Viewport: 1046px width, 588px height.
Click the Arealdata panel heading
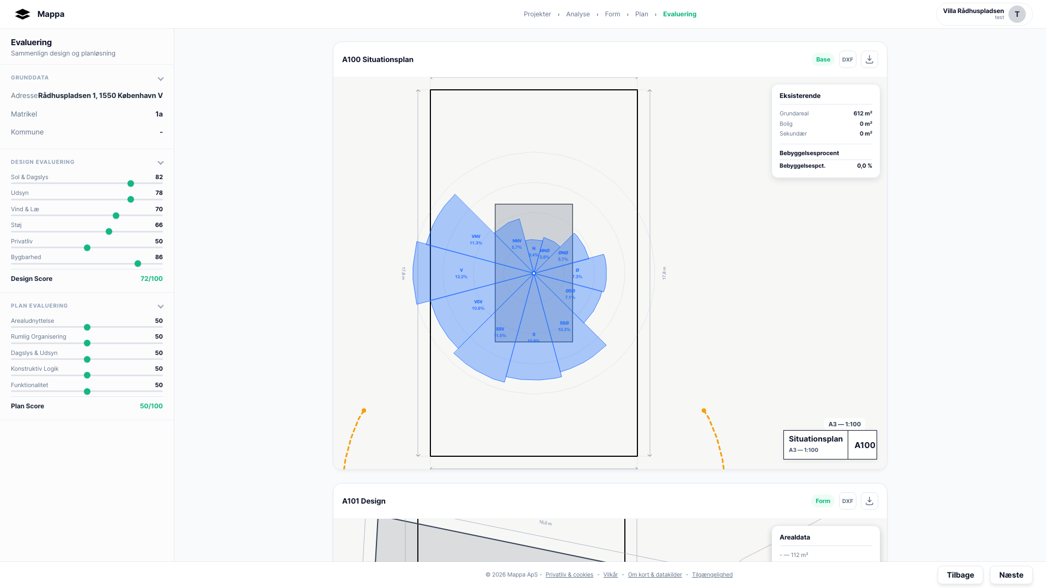[x=795, y=537]
